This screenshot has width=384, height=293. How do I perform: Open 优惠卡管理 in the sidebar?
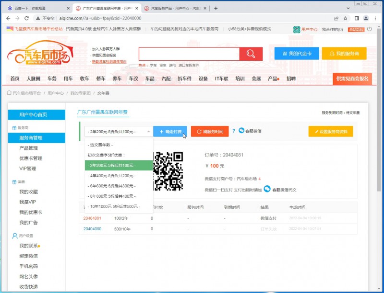[x=31, y=158]
